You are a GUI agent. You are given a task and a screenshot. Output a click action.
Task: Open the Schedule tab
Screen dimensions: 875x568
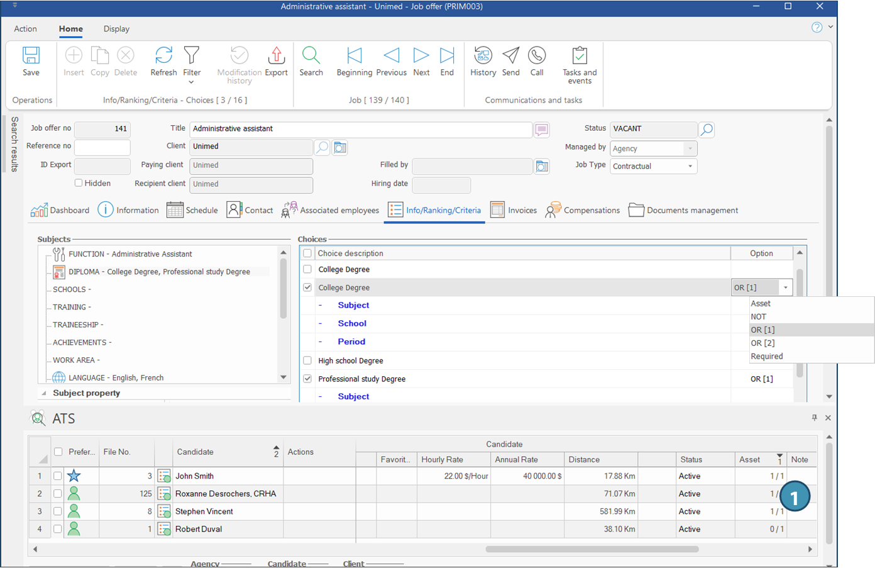coord(192,210)
